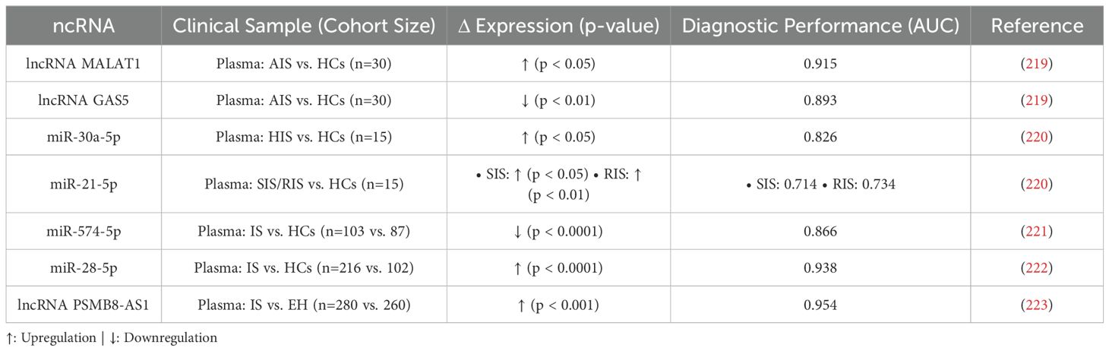Viewport: 1109px width, 351px height.
Task: Open reference link 223
Action: 1038,305
